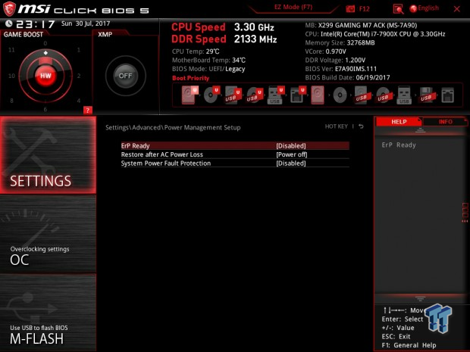The image size is (470, 352).
Task: Open Game Boost help question mark
Action: tap(87, 111)
